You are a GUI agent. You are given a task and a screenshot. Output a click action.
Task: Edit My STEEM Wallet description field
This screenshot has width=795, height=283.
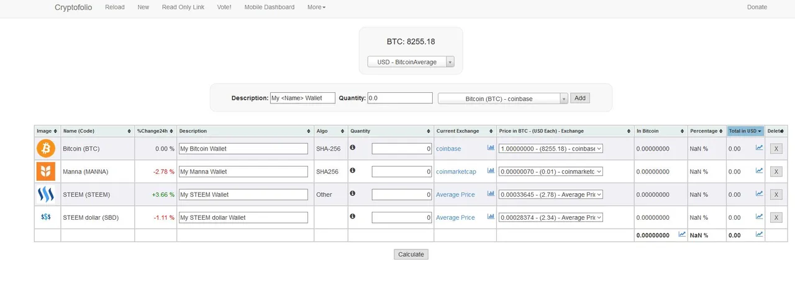[243, 194]
